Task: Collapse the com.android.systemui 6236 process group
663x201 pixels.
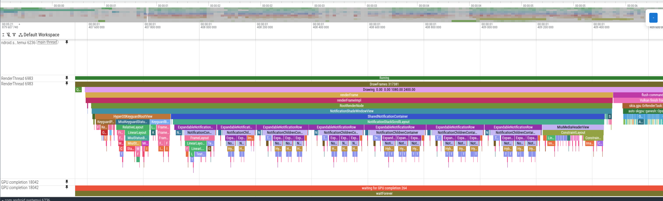Action: tap(3, 200)
